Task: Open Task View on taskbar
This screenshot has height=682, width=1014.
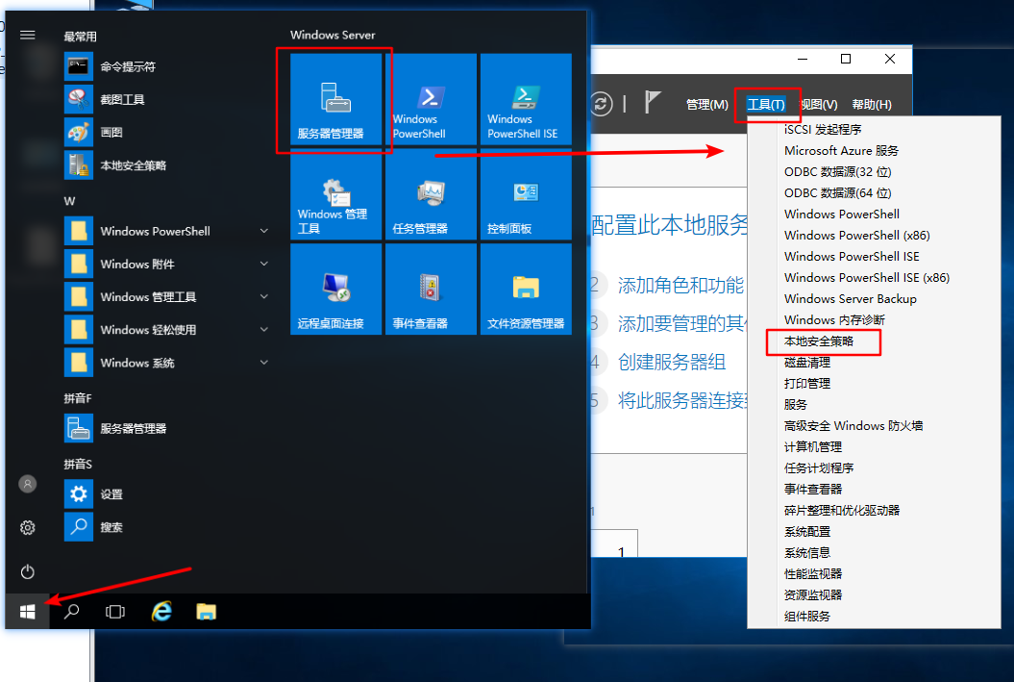Action: 115,612
